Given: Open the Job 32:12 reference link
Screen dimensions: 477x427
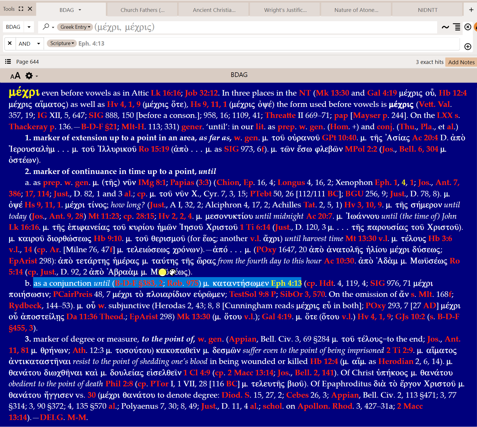Looking at the screenshot, I should [202, 93].
